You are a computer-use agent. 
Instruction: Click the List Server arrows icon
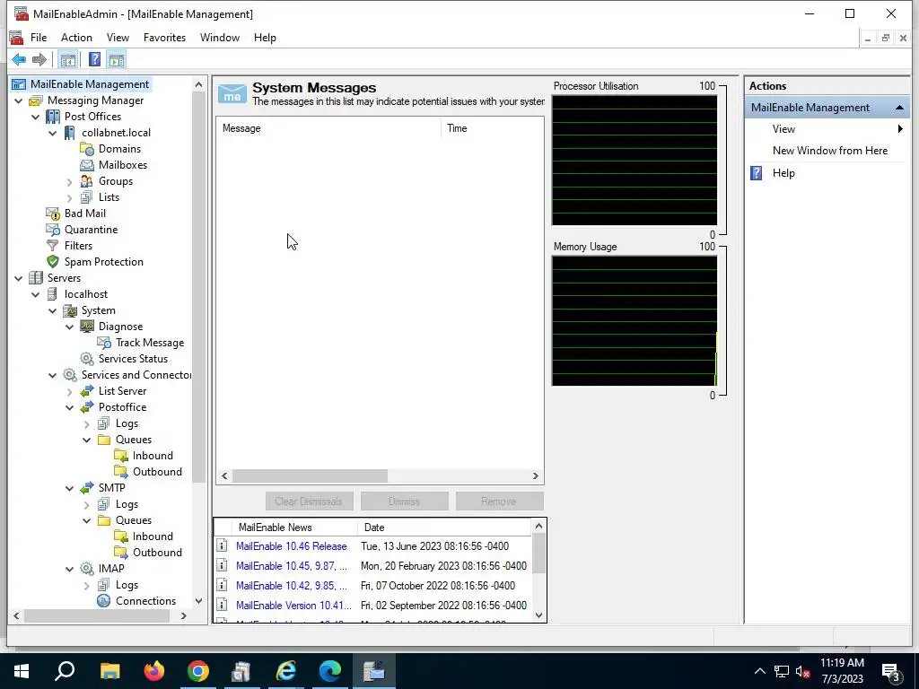[x=87, y=391]
